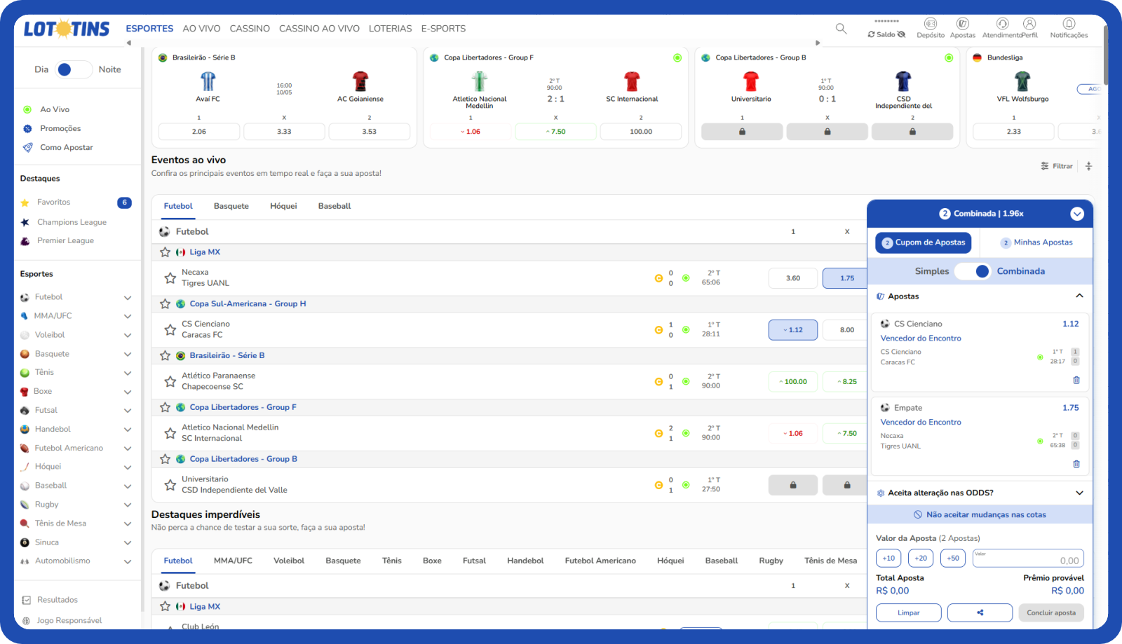Add +10 to bet value
Viewport: 1122px width, 644px height.
888,559
